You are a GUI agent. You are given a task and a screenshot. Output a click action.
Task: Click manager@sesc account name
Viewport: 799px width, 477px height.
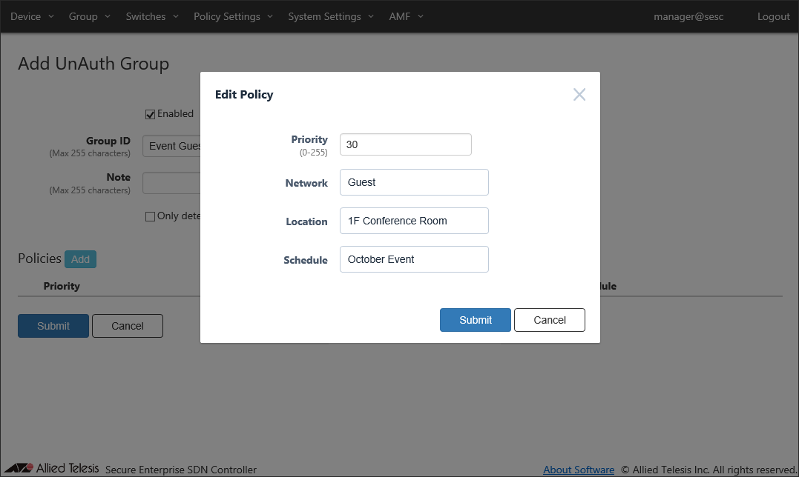pos(688,16)
